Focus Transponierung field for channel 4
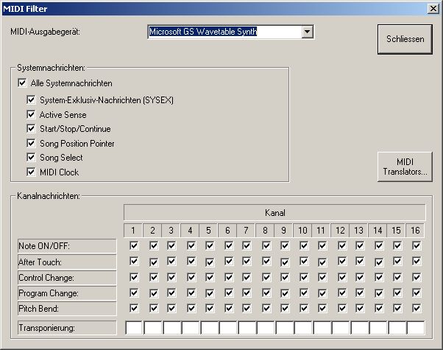Screen dimensions: 443x350 (190, 328)
